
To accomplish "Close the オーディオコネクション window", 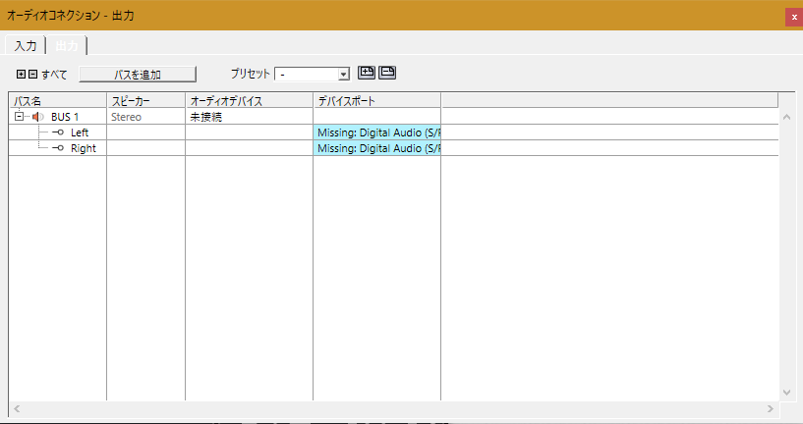I will click(x=794, y=17).
